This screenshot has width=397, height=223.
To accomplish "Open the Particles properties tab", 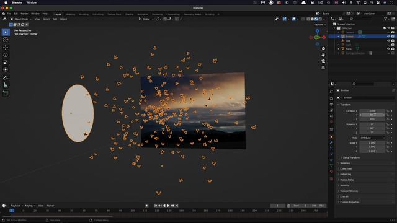I will click(331, 149).
